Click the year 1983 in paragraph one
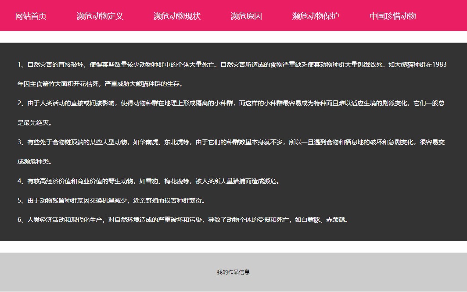 click(x=439, y=65)
